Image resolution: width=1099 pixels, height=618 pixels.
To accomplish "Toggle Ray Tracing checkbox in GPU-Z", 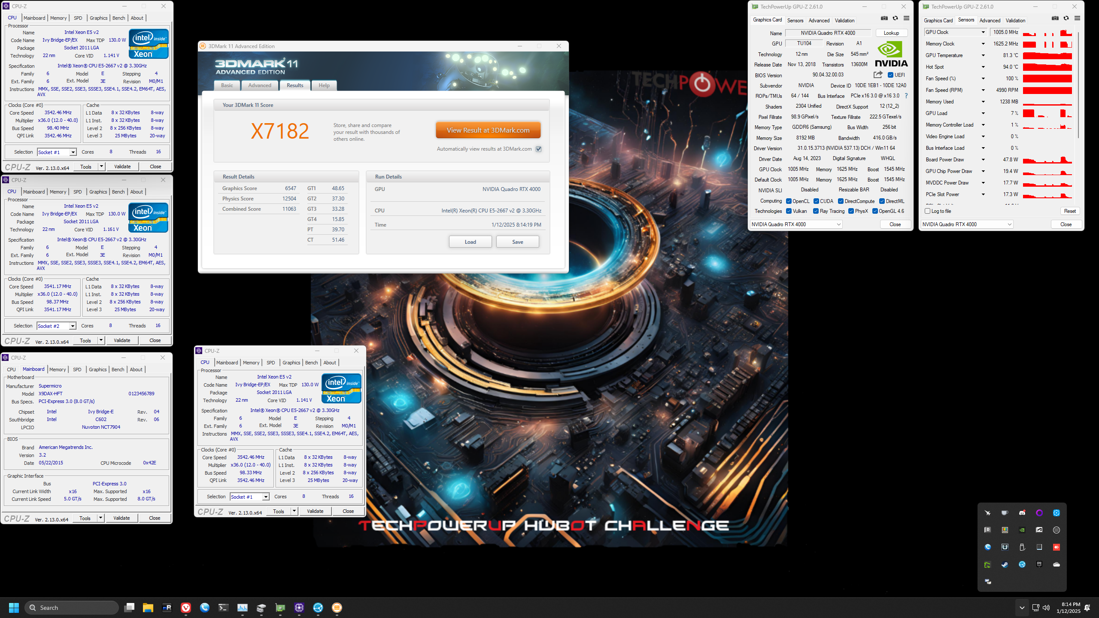I will coord(816,211).
